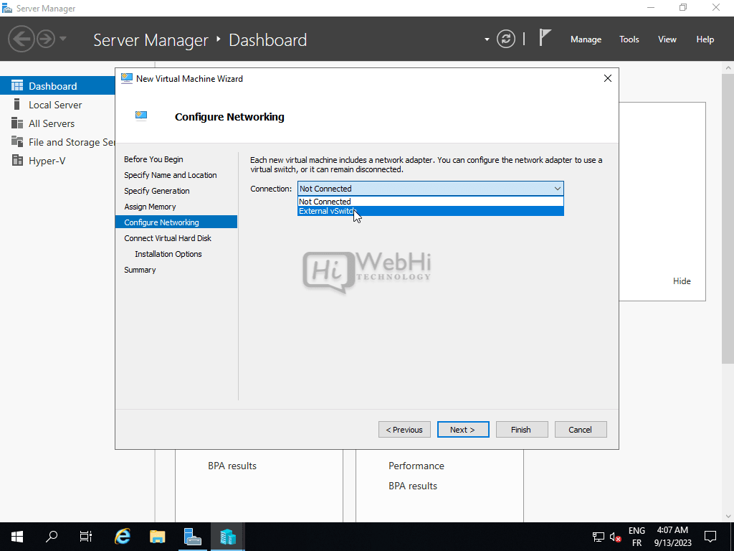Click the New Virtual Machine Wizard title icon
Viewport: 734px width, 551px height.
click(126, 78)
